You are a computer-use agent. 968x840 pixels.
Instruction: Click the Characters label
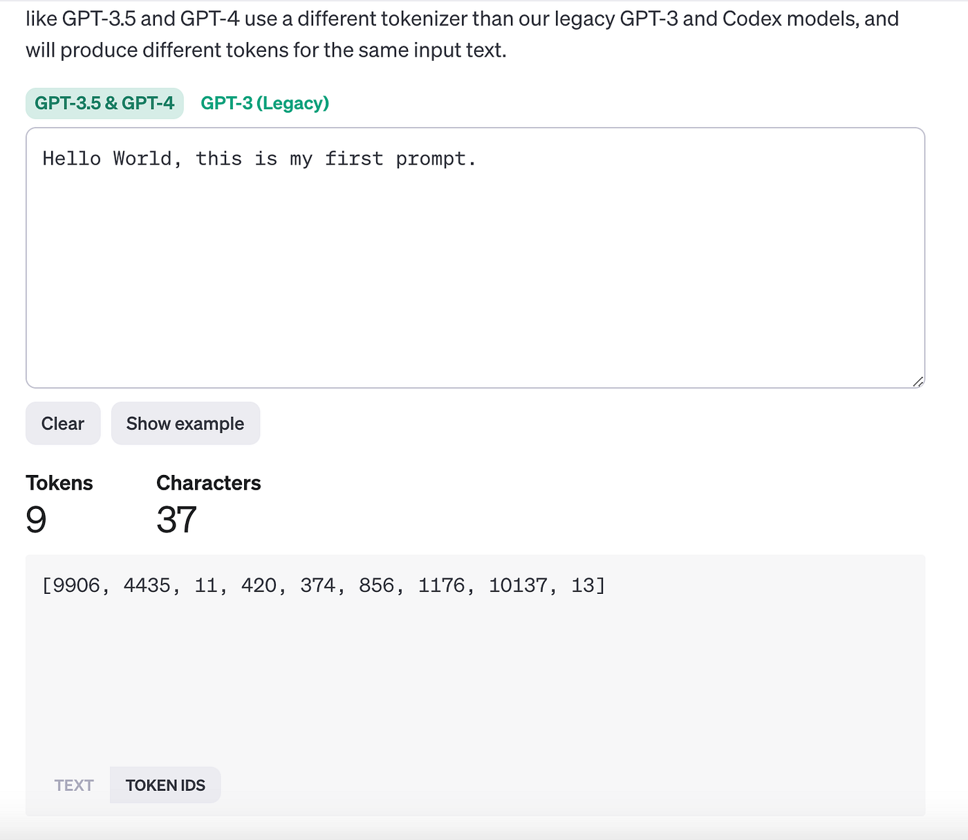click(208, 483)
